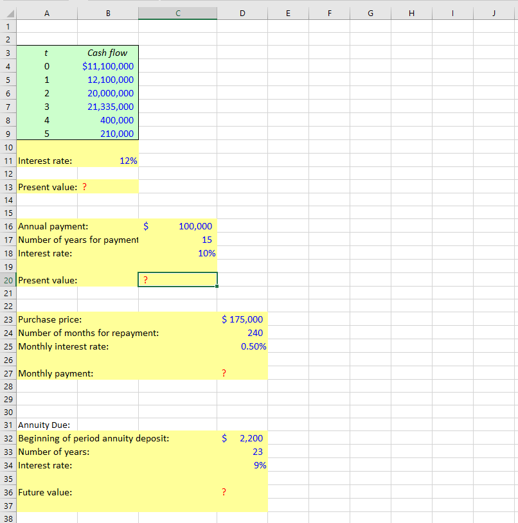This screenshot has height=523, width=518.
Task: Select column H header
Action: click(411, 13)
